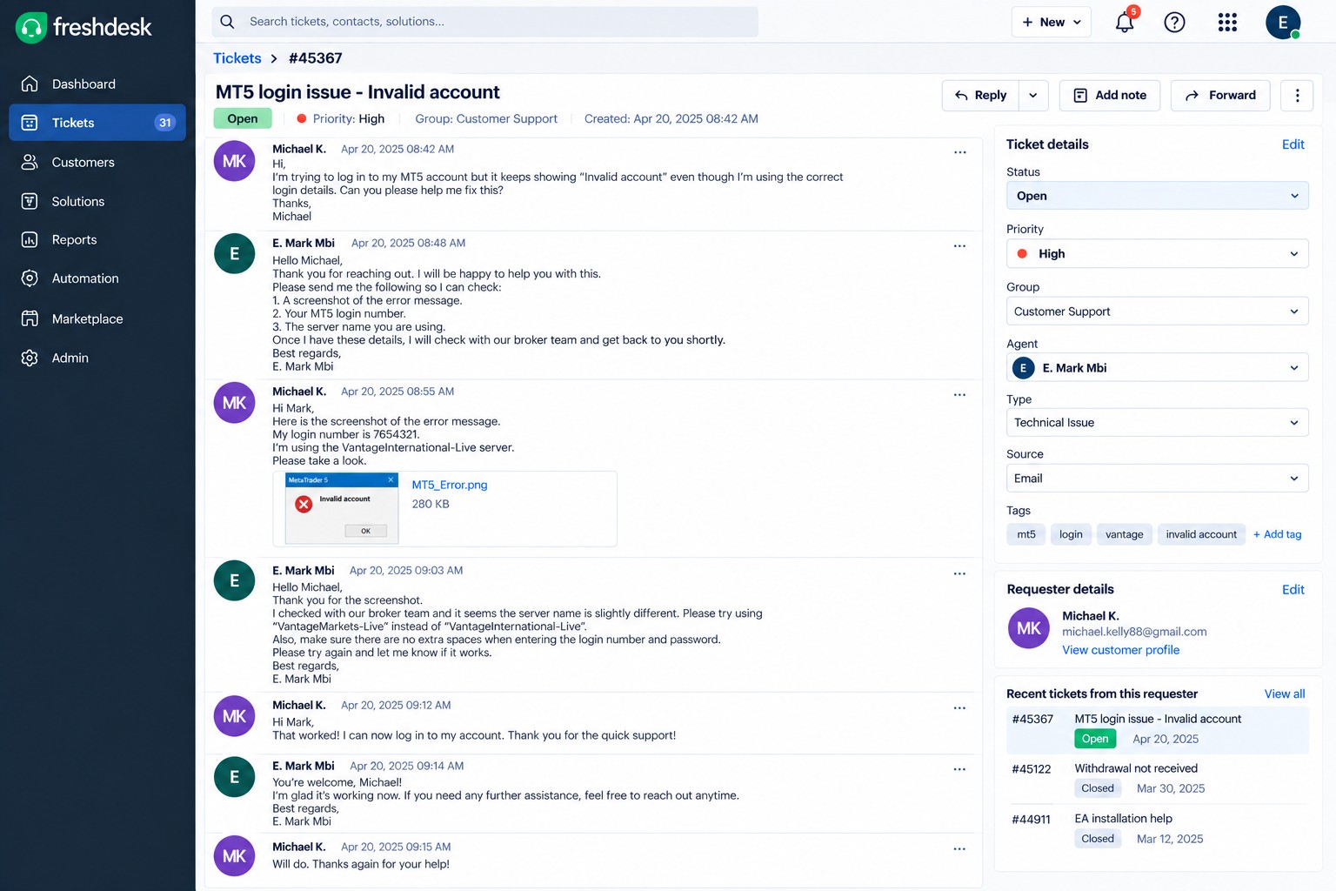Open the MT5_Error.png file link
1336x891 pixels.
point(450,485)
